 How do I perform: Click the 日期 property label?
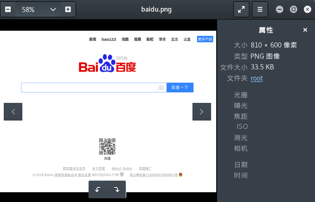pos(240,165)
